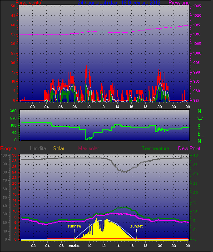Click the sunrise marker in solar chart
The width and height of the screenshot is (213, 252).
coord(74,226)
